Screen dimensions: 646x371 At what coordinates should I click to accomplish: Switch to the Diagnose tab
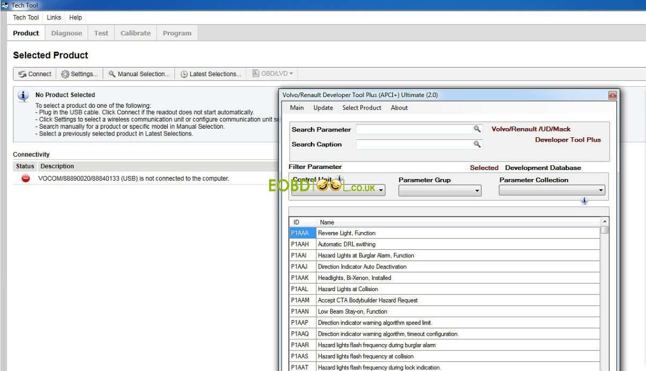coord(66,33)
